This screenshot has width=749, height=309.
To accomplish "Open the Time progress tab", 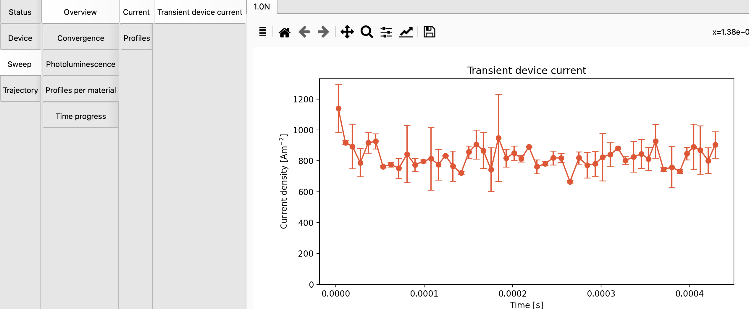I will (80, 116).
